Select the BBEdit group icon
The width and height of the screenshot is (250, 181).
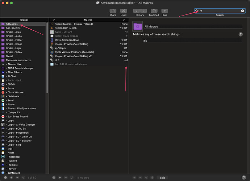[3, 84]
